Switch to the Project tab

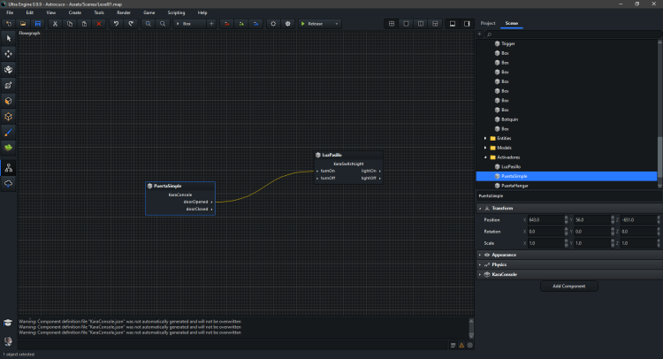pos(488,23)
